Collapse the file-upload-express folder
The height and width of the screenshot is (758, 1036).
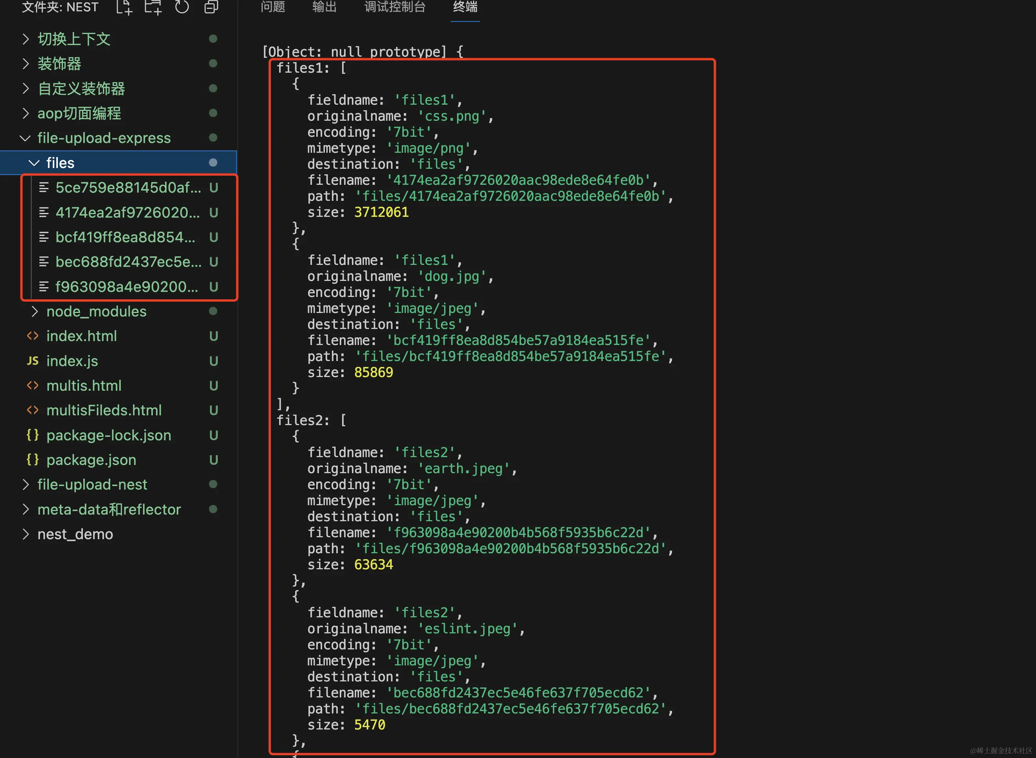pos(25,138)
